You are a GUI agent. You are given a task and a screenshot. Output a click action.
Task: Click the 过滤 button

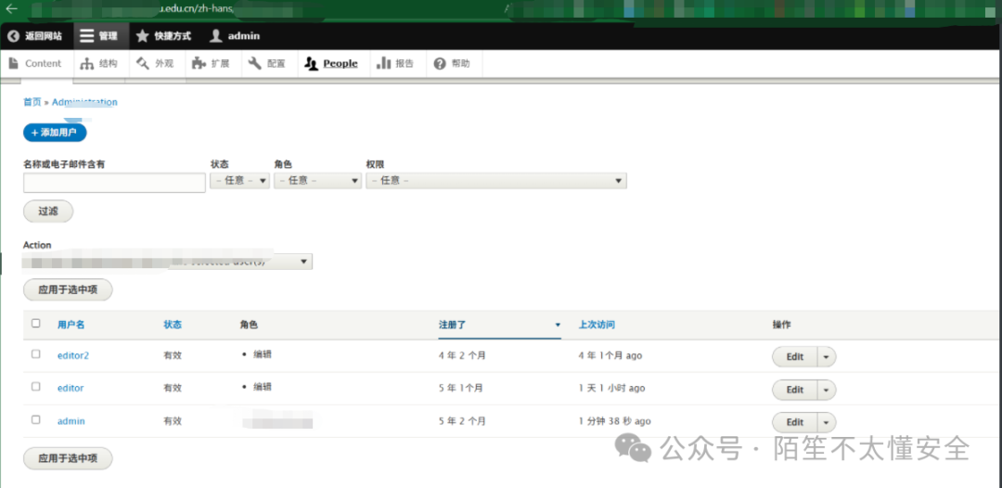[48, 212]
